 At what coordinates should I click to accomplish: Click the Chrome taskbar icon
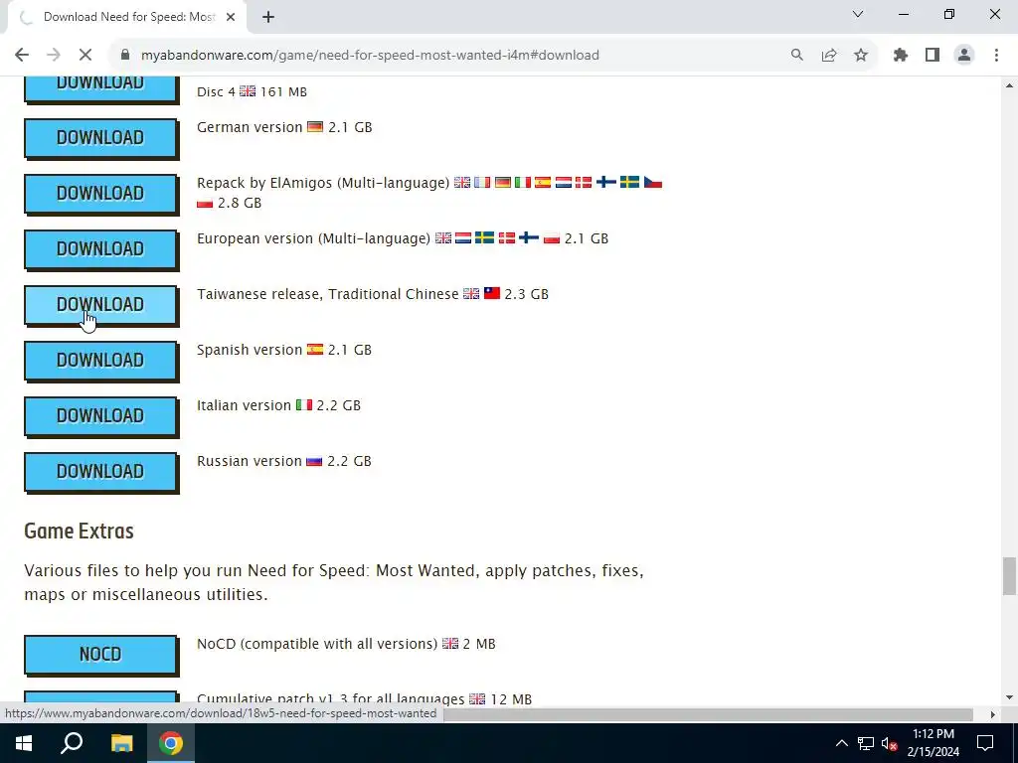click(x=171, y=743)
